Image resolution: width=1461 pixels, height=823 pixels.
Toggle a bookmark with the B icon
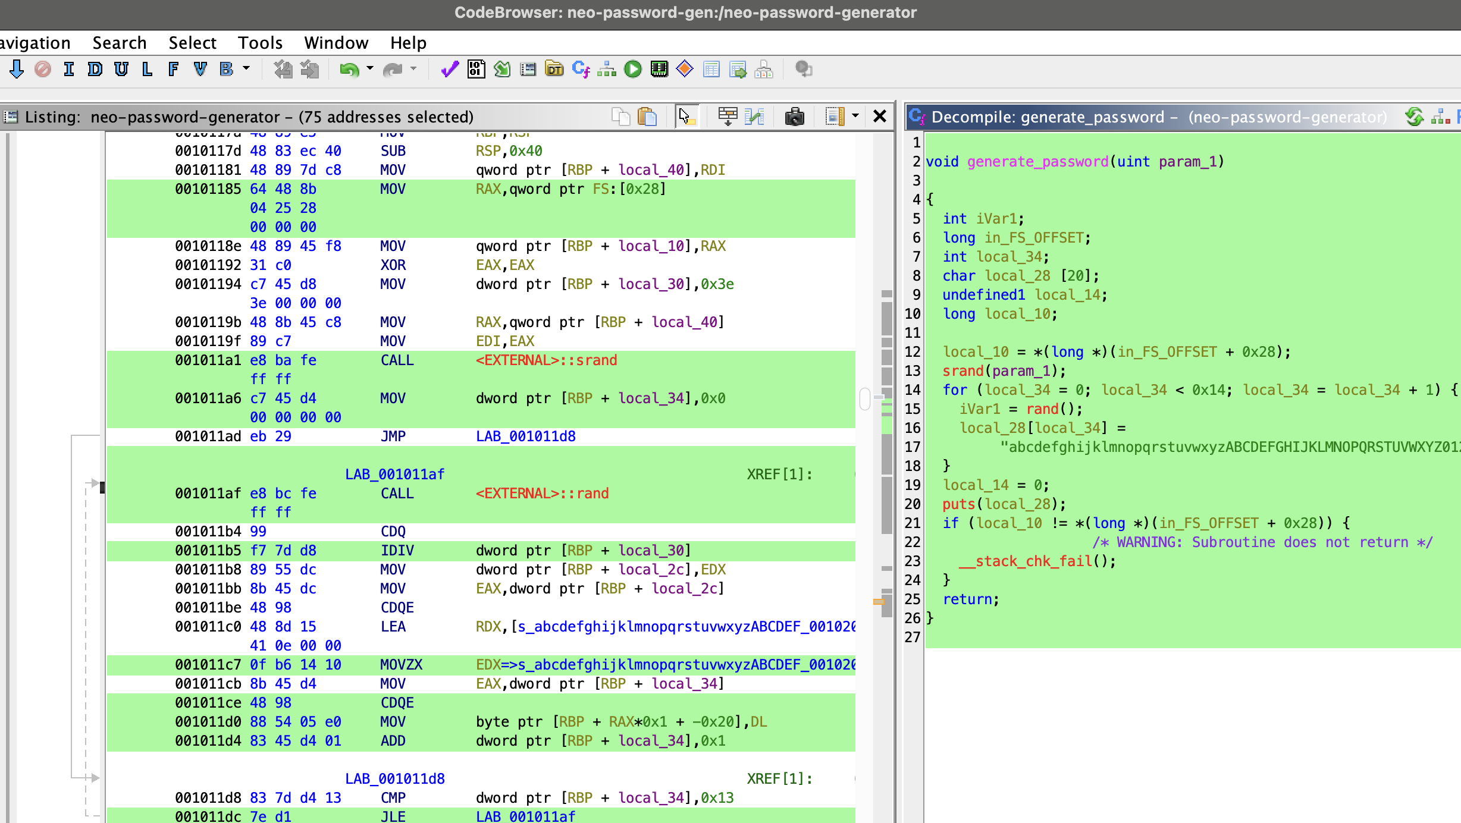tap(224, 69)
